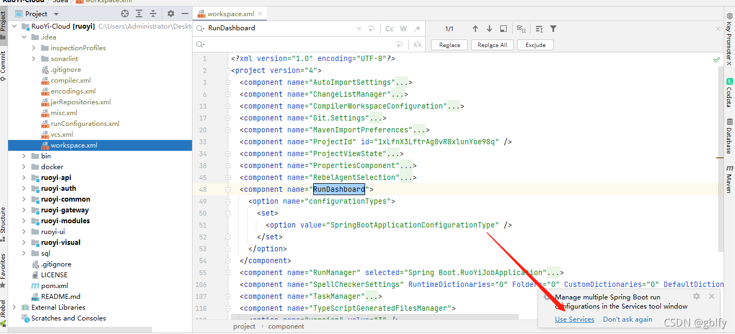Go to next search occurrence

click(489, 29)
